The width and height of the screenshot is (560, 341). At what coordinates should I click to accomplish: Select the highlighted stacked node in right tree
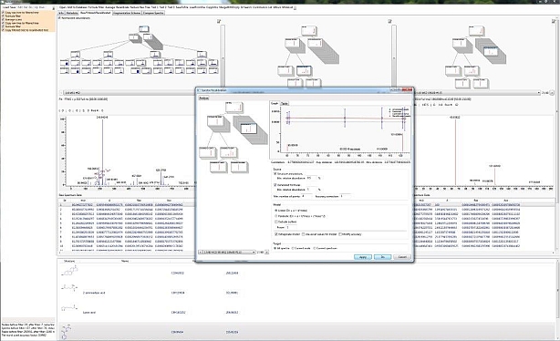tap(491, 51)
